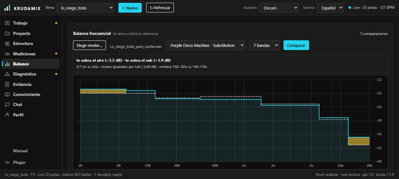Click the Diagnóstico warning triangle icon

(7, 74)
